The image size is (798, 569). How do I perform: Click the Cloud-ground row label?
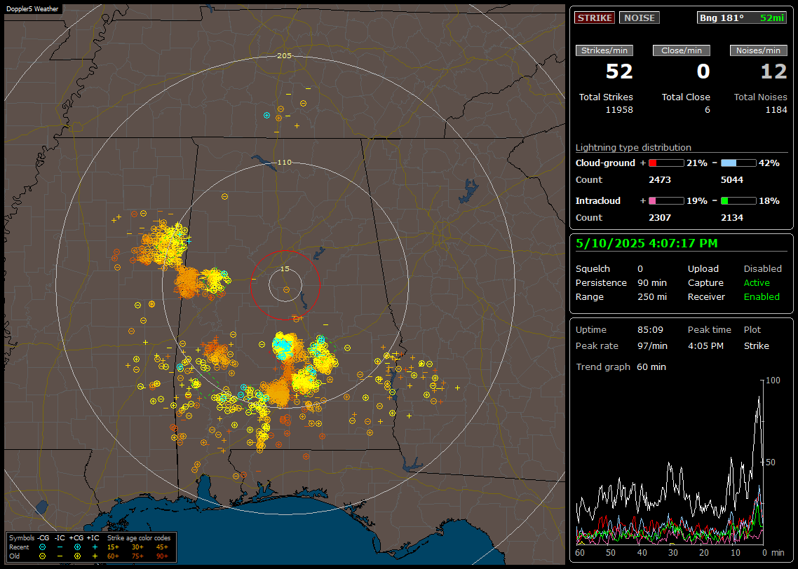605,163
